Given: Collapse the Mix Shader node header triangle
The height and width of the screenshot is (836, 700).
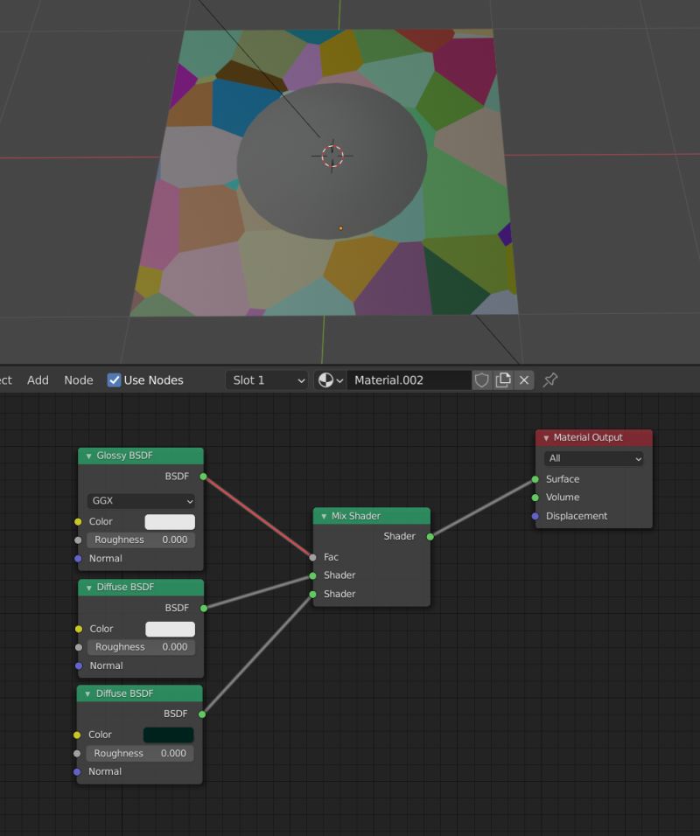Looking at the screenshot, I should (324, 516).
